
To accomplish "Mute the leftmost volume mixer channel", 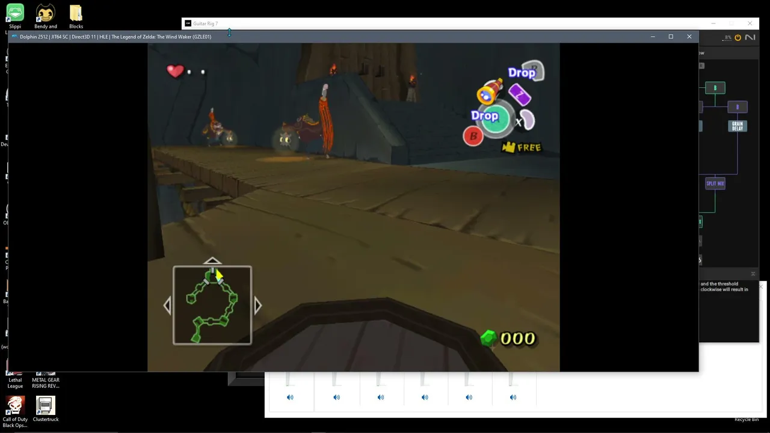I will coord(290,397).
